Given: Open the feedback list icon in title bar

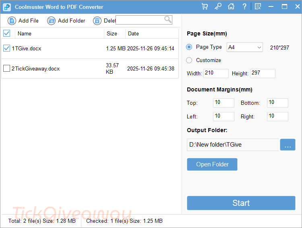Looking at the screenshot, I should (258, 6).
